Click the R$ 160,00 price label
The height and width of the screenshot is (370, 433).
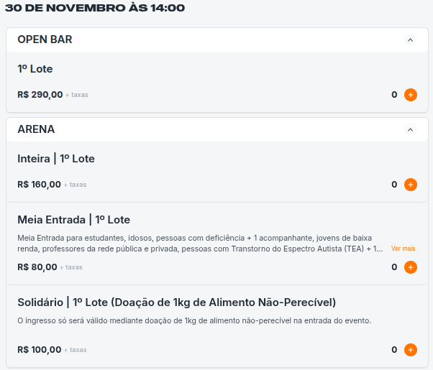(x=40, y=184)
